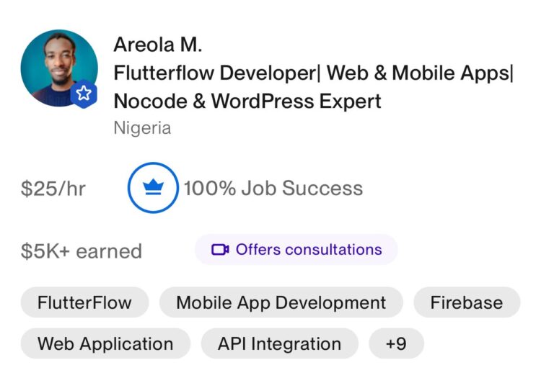Screen dimensions: 554x370
Task: Expand the +9 more skills chip
Action: [x=396, y=343]
